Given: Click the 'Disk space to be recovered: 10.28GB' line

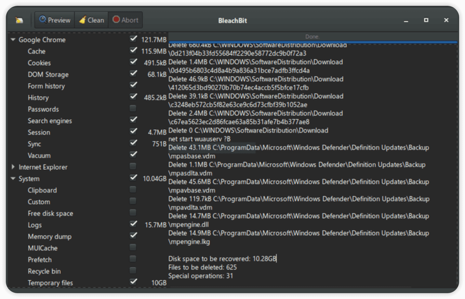Looking at the screenshot, I should coord(222,259).
